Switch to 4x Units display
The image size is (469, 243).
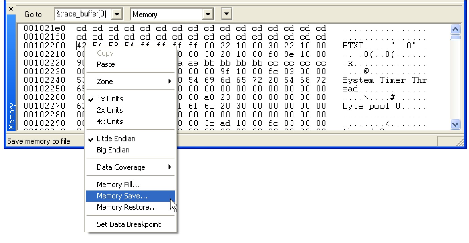(110, 122)
